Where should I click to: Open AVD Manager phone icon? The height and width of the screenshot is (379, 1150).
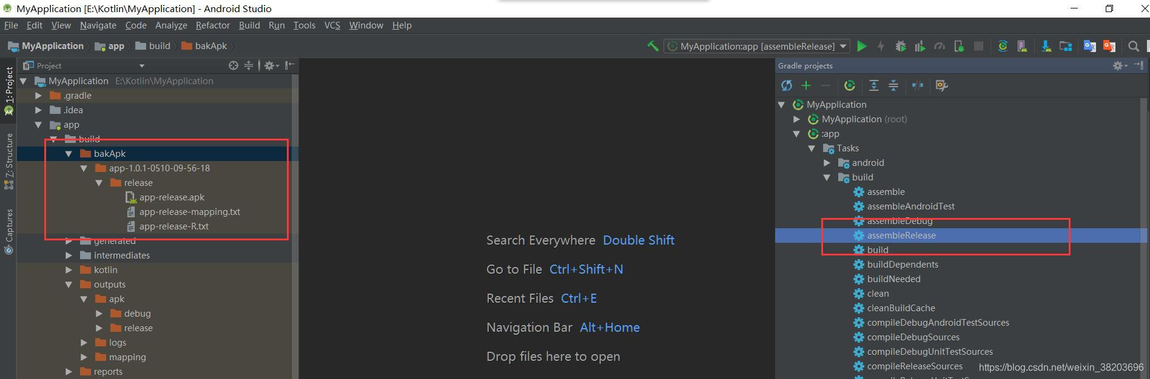[1022, 46]
